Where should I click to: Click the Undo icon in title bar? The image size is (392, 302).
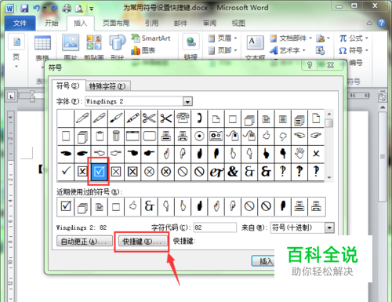[x=36, y=8]
